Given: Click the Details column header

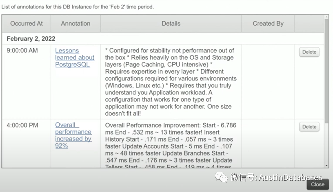Looking at the screenshot, I should click(171, 24).
